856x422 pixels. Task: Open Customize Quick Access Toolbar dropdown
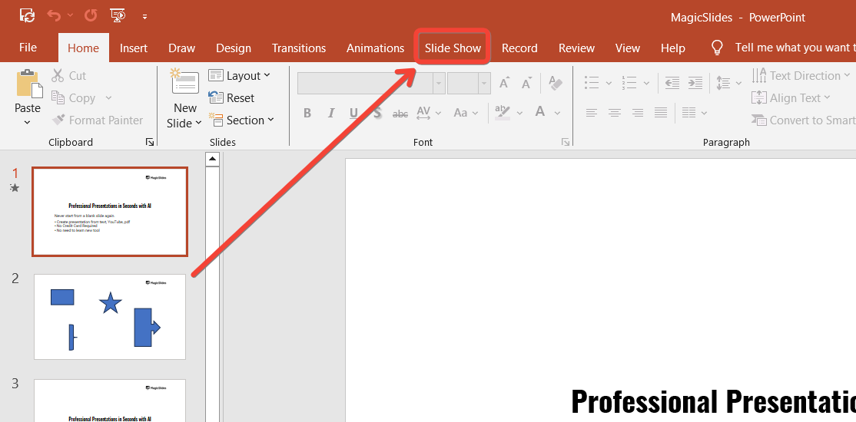click(144, 17)
